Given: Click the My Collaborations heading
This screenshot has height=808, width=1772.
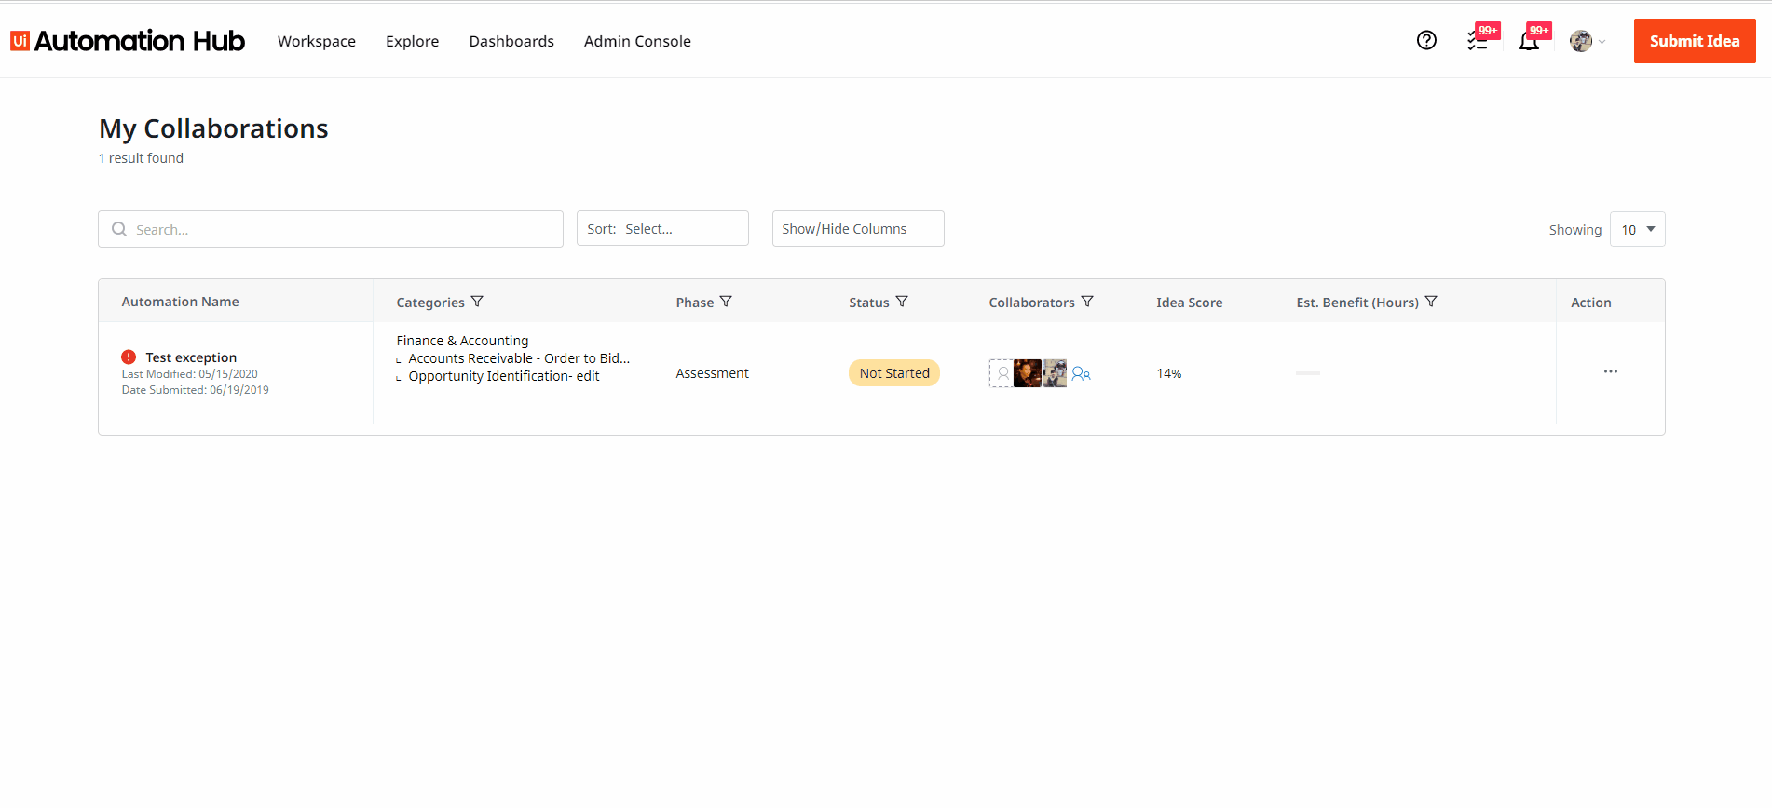Looking at the screenshot, I should 213,128.
